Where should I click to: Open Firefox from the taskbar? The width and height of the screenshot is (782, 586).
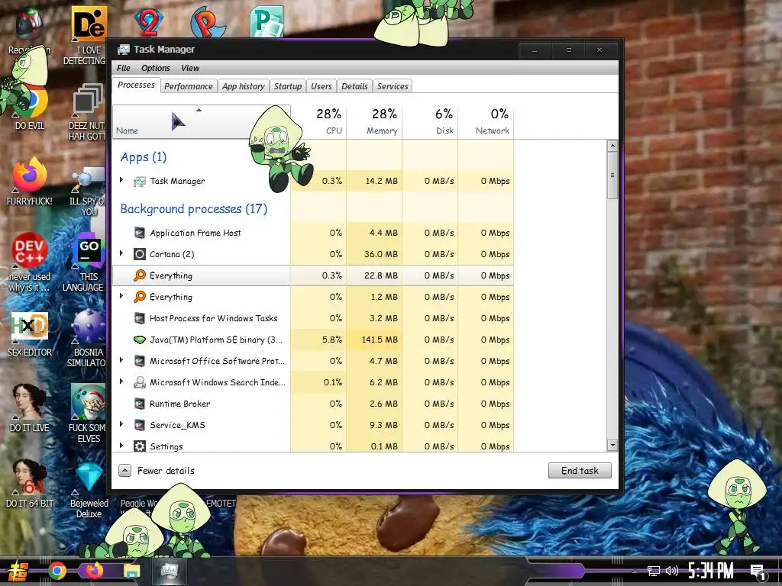[x=94, y=571]
